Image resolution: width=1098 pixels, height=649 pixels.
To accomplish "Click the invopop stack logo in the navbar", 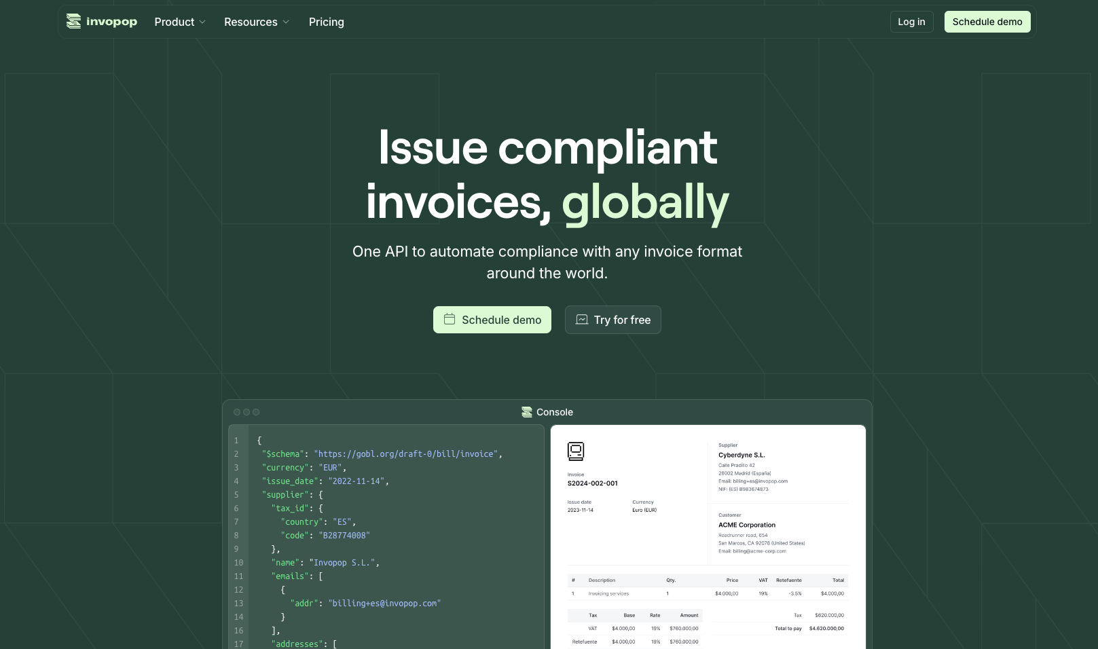I will (73, 21).
